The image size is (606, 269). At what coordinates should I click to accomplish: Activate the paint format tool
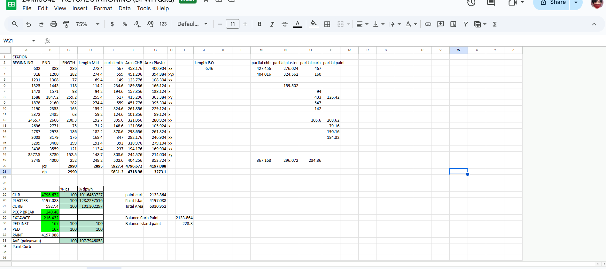[x=66, y=24]
